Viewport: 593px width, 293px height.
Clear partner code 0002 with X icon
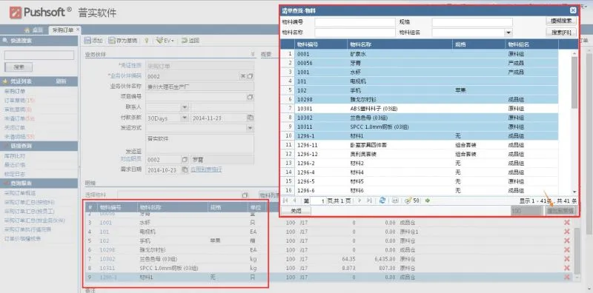click(x=243, y=76)
